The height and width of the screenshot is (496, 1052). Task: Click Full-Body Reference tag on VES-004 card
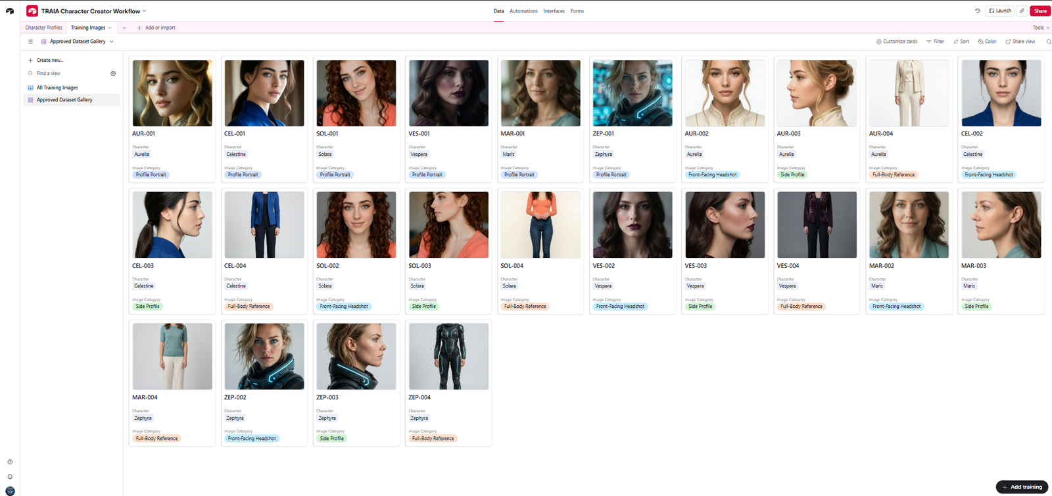click(801, 307)
